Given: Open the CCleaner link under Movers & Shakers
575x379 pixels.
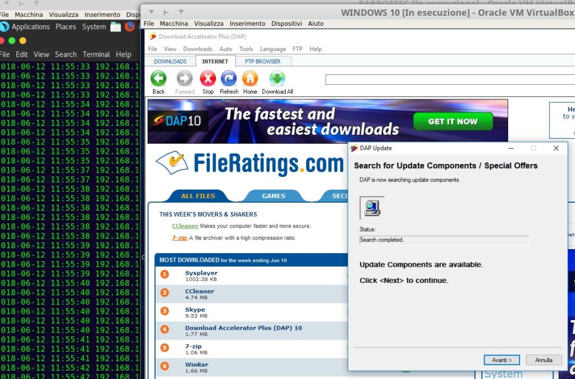Looking at the screenshot, I should click(185, 226).
